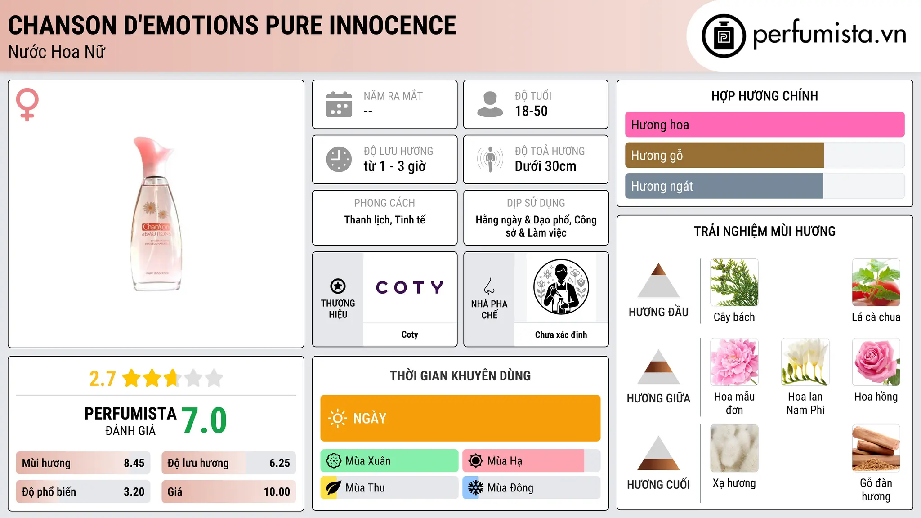Open the Hoa lan Nam Phi note image

tap(805, 362)
